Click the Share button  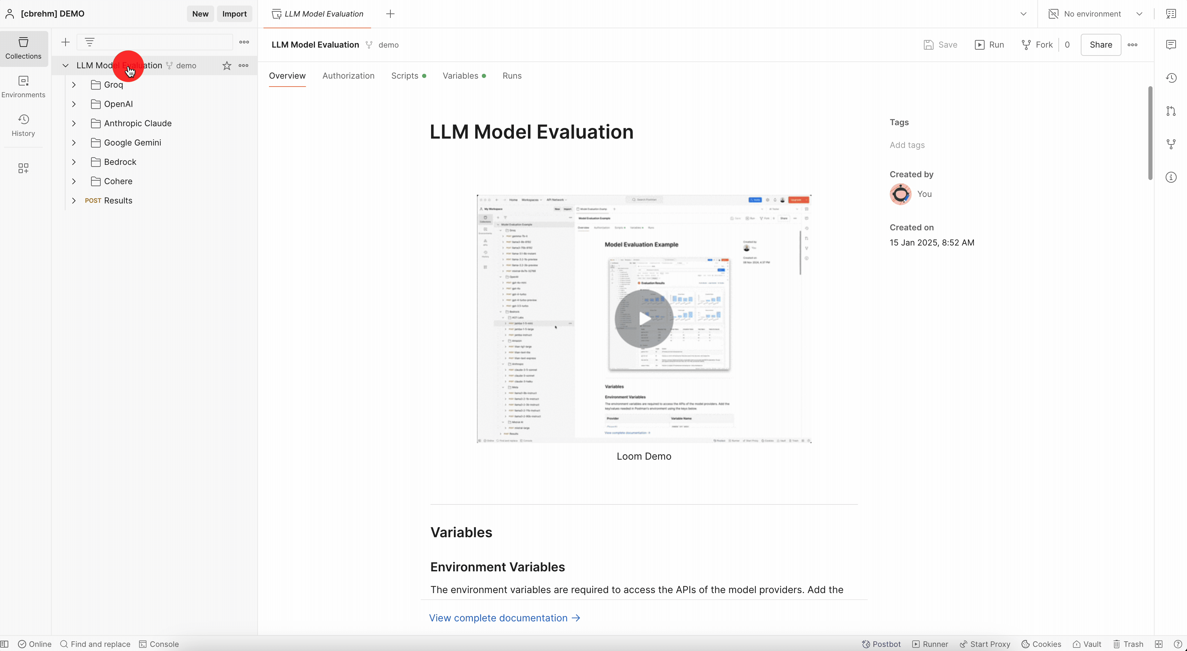click(1101, 45)
